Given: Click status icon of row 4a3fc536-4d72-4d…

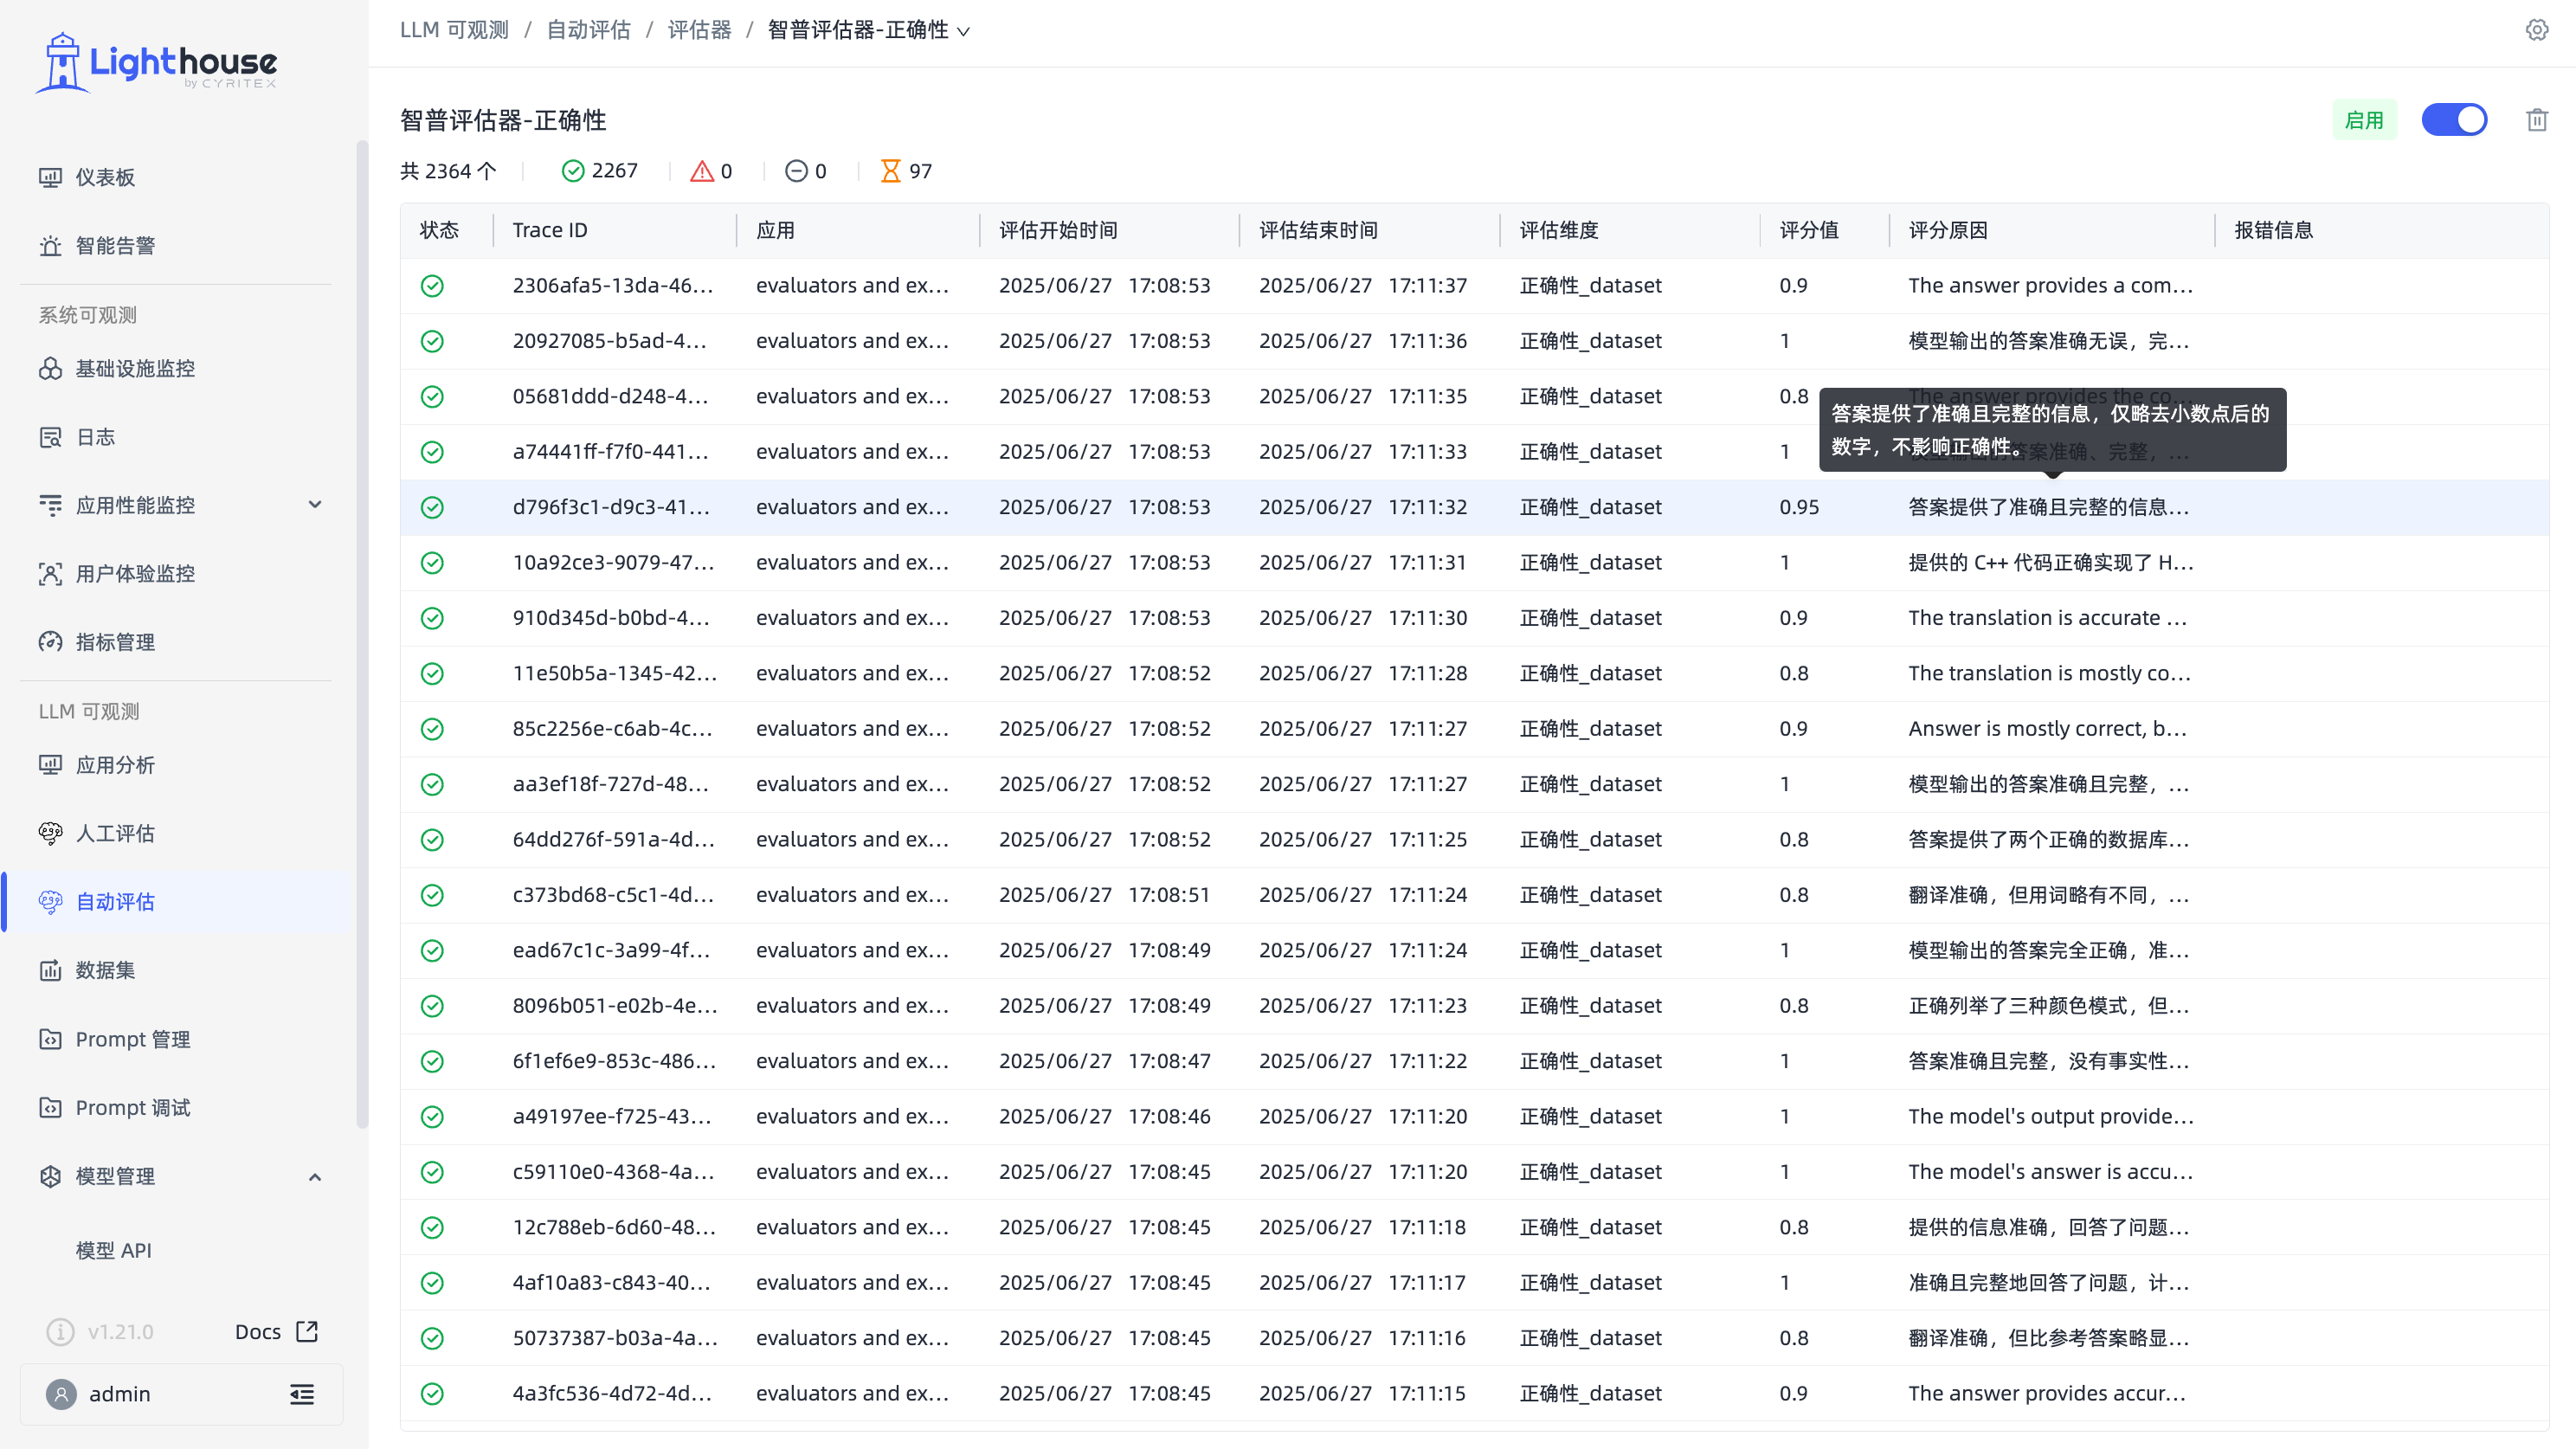Looking at the screenshot, I should click(432, 1394).
